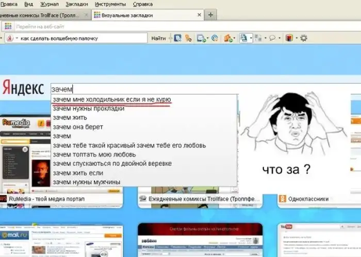Open the toolbar settings gear icon

click(x=304, y=38)
